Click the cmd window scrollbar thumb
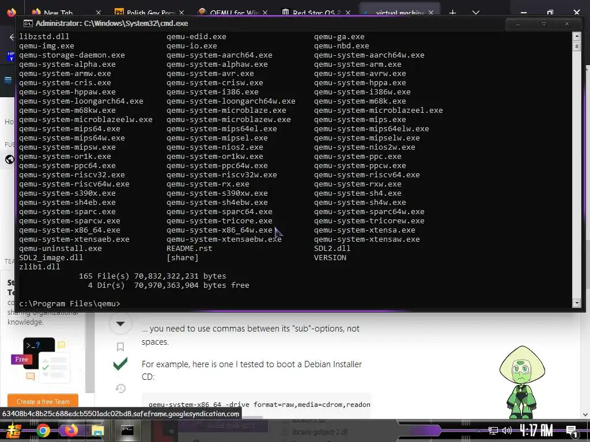Image resolution: width=590 pixels, height=442 pixels. [576, 46]
